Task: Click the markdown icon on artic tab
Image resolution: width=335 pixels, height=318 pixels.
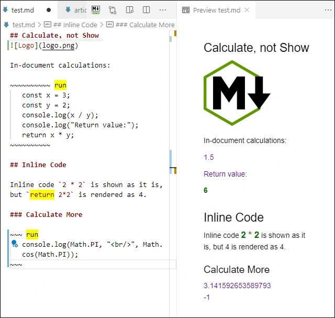Action: point(68,9)
